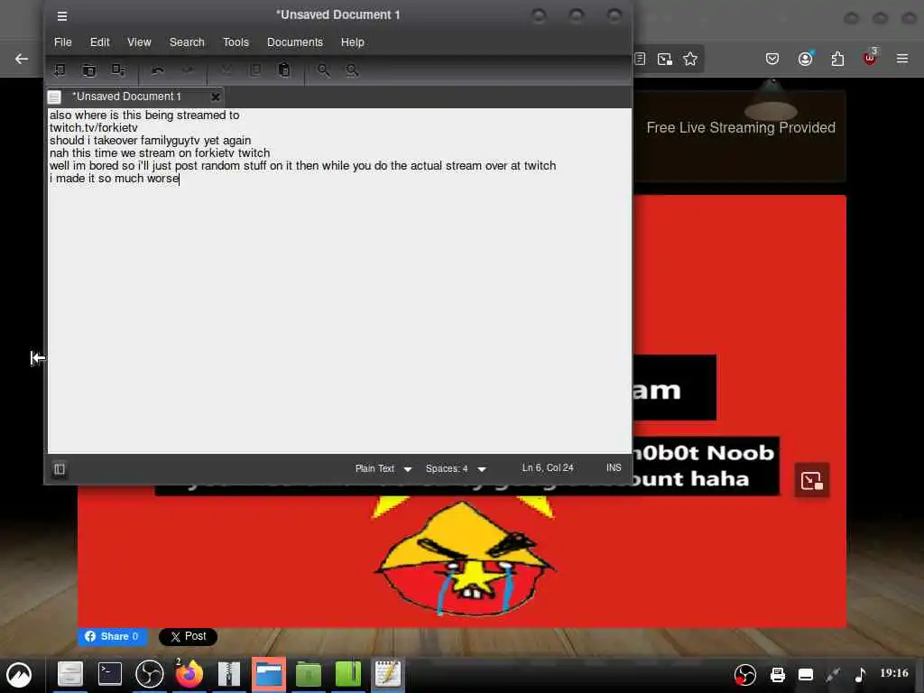The width and height of the screenshot is (924, 693).
Task: Switch to the text editor notepad taskbar icon
Action: 388,674
